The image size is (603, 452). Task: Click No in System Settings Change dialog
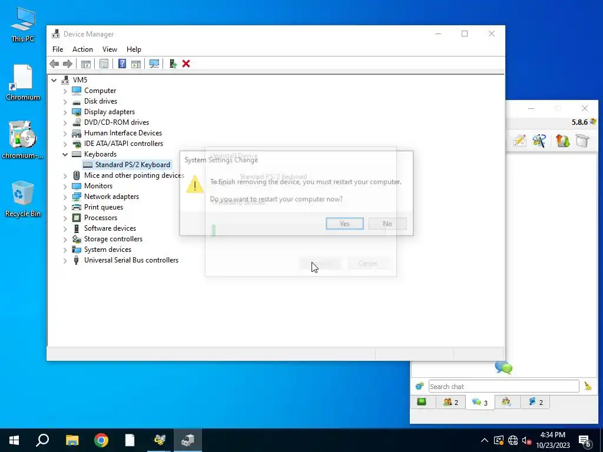pyautogui.click(x=387, y=224)
